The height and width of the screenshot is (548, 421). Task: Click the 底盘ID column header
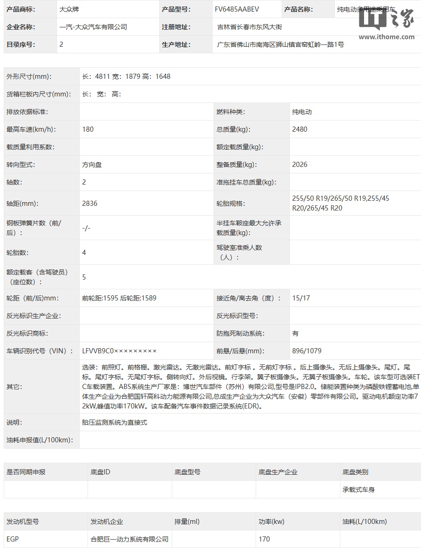100,472
